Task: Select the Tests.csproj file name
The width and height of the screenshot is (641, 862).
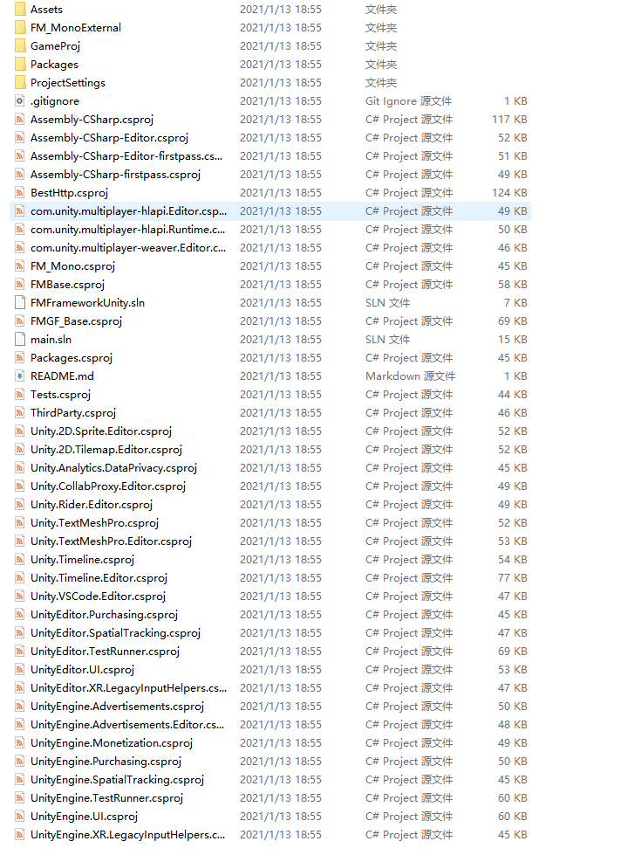Action: 60,394
